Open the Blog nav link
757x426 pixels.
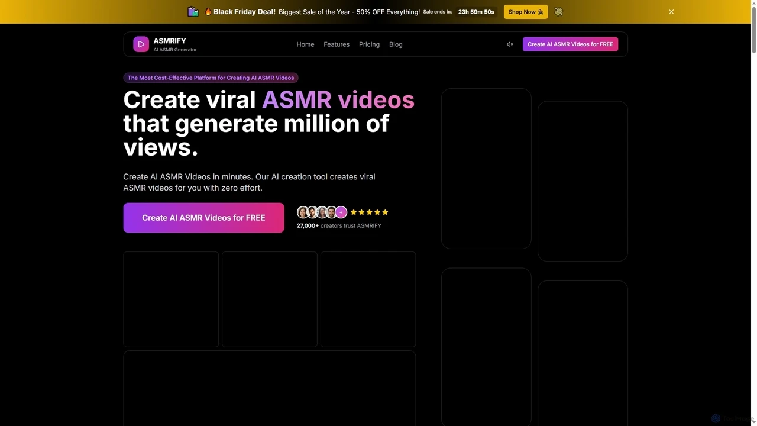pyautogui.click(x=396, y=44)
